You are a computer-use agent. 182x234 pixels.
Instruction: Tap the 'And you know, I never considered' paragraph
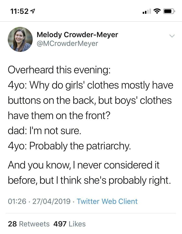89,173
